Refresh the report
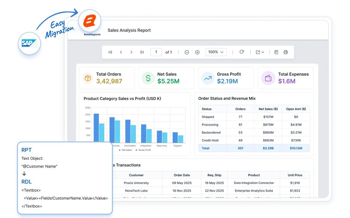The image size is (350, 218). [x=242, y=52]
